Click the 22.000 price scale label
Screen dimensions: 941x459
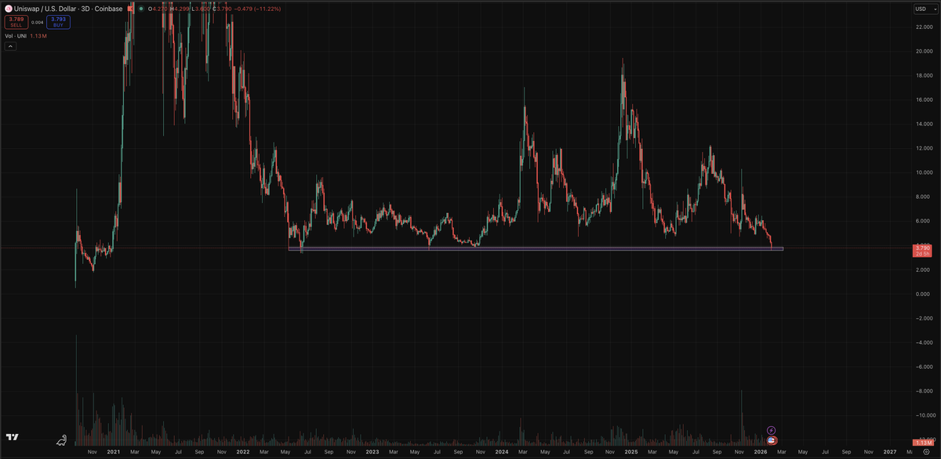(x=924, y=27)
